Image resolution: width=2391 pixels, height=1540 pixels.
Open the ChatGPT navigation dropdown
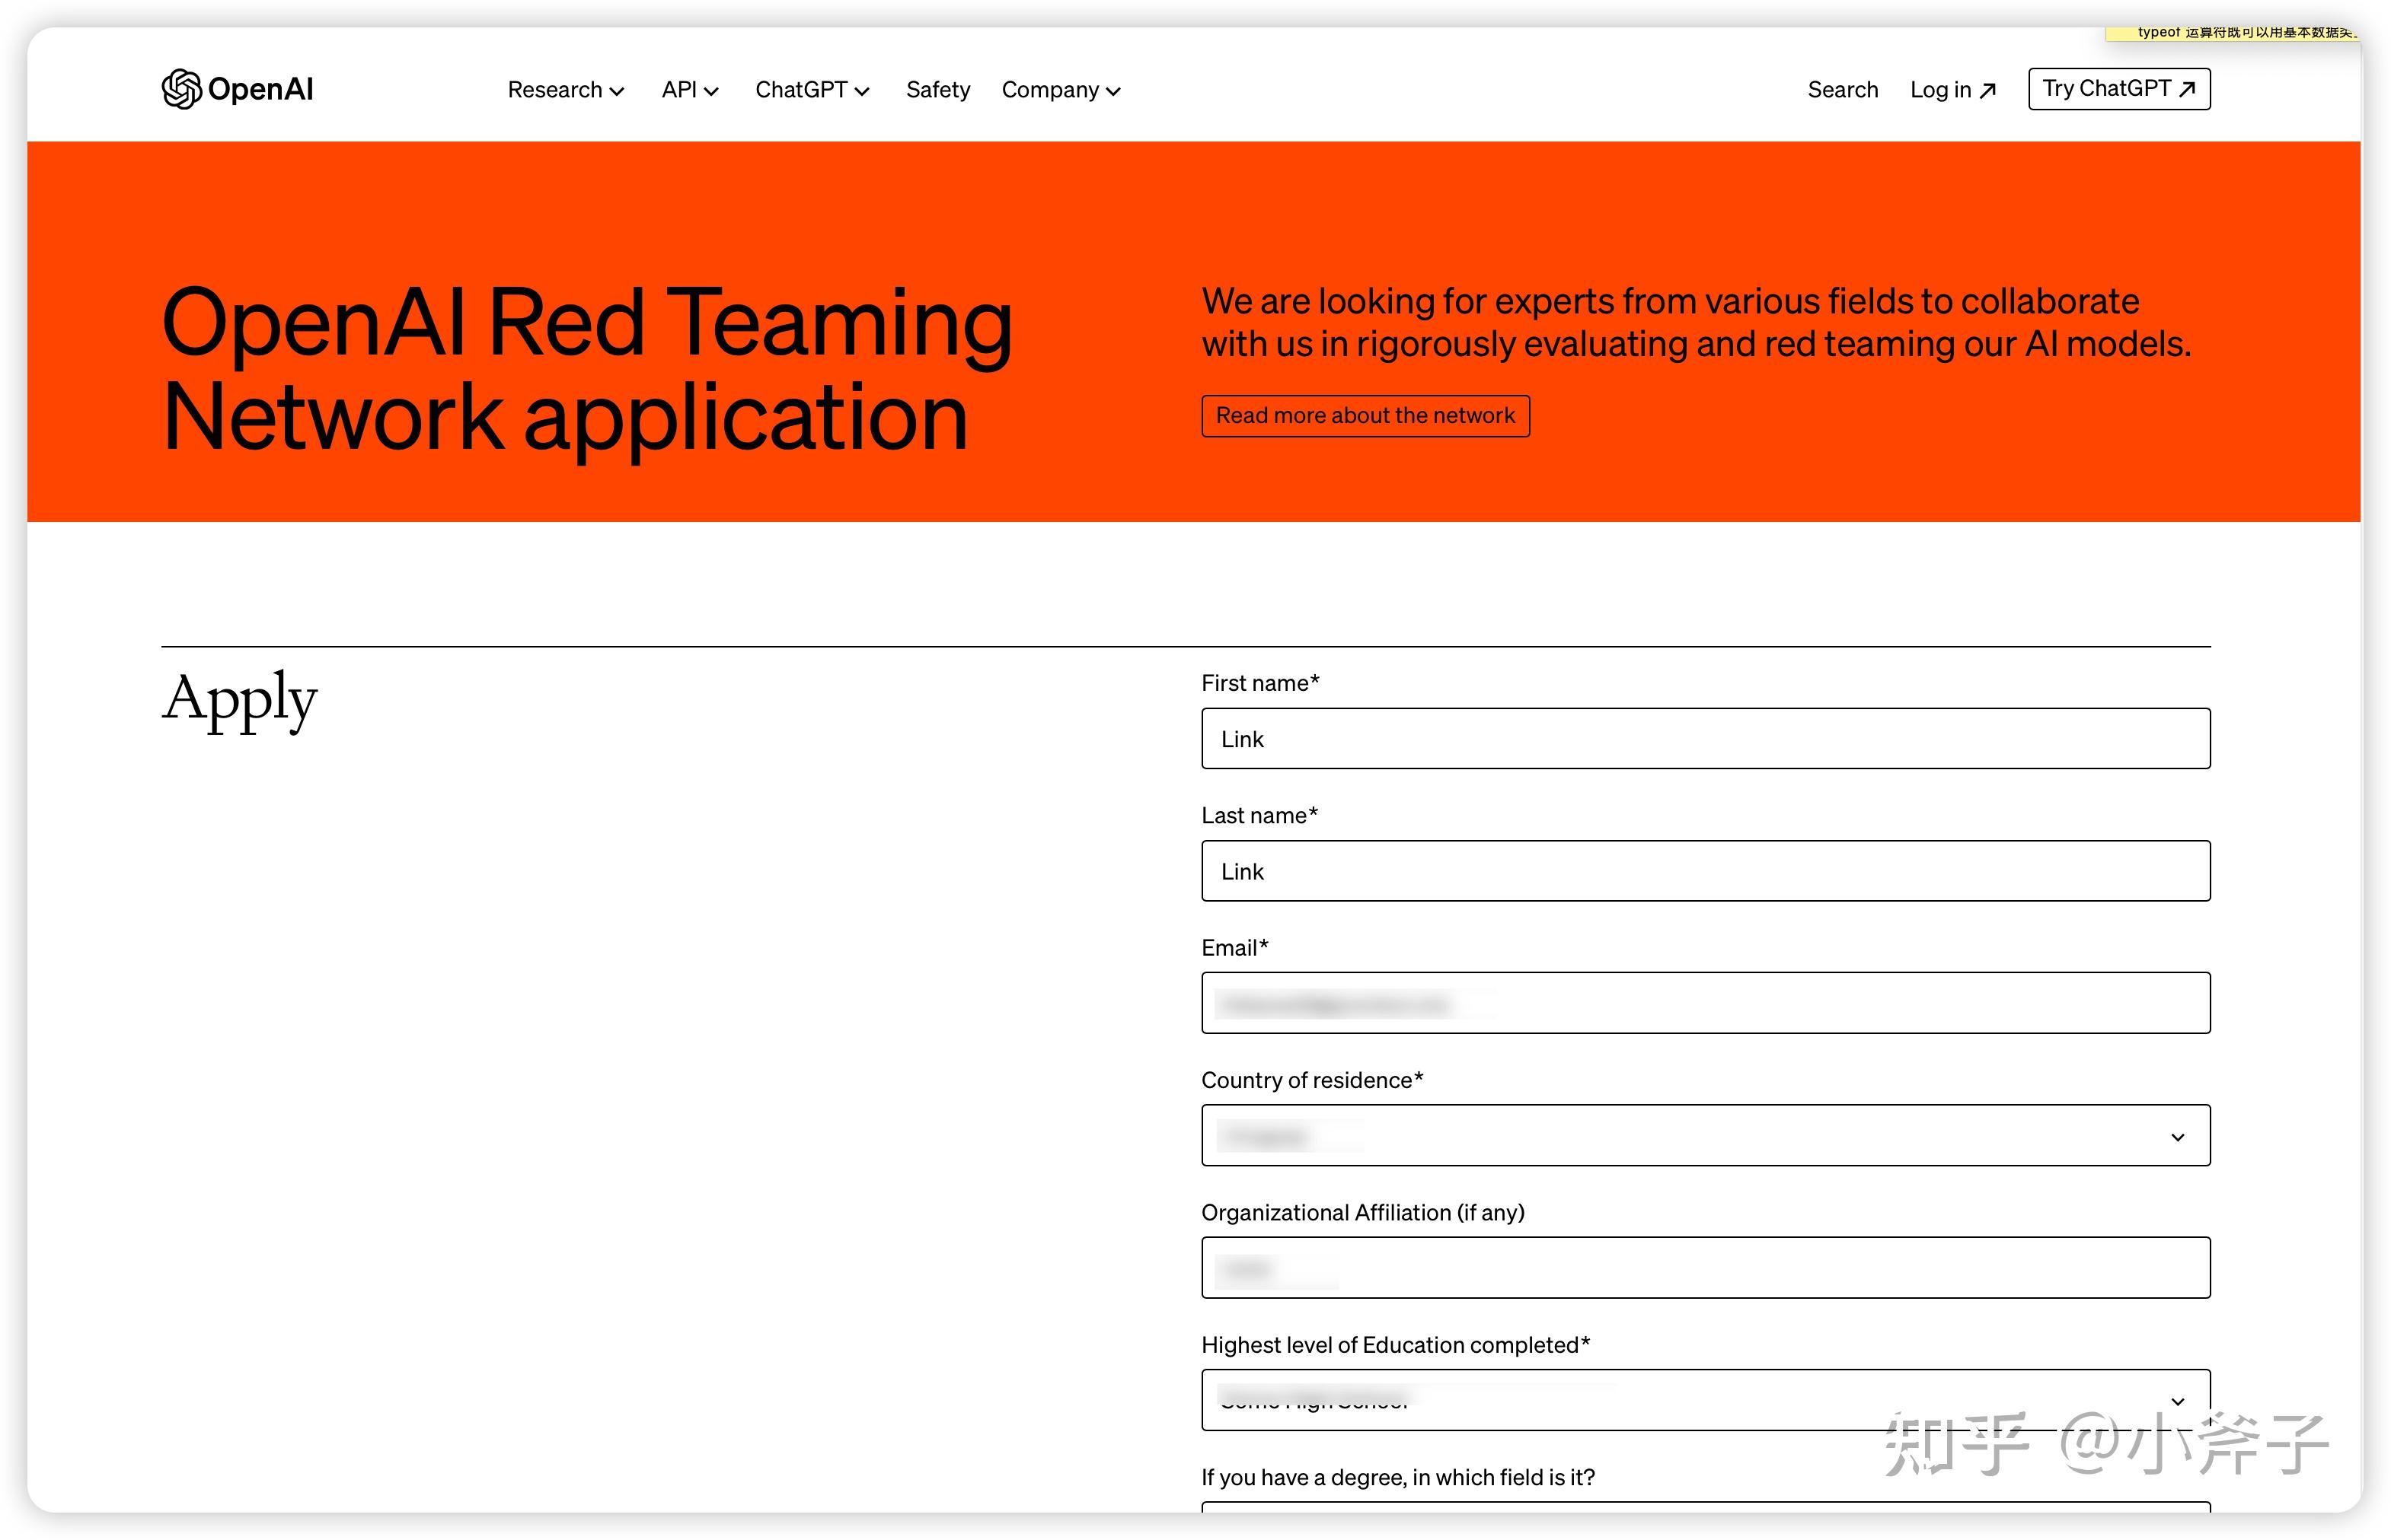(811, 90)
